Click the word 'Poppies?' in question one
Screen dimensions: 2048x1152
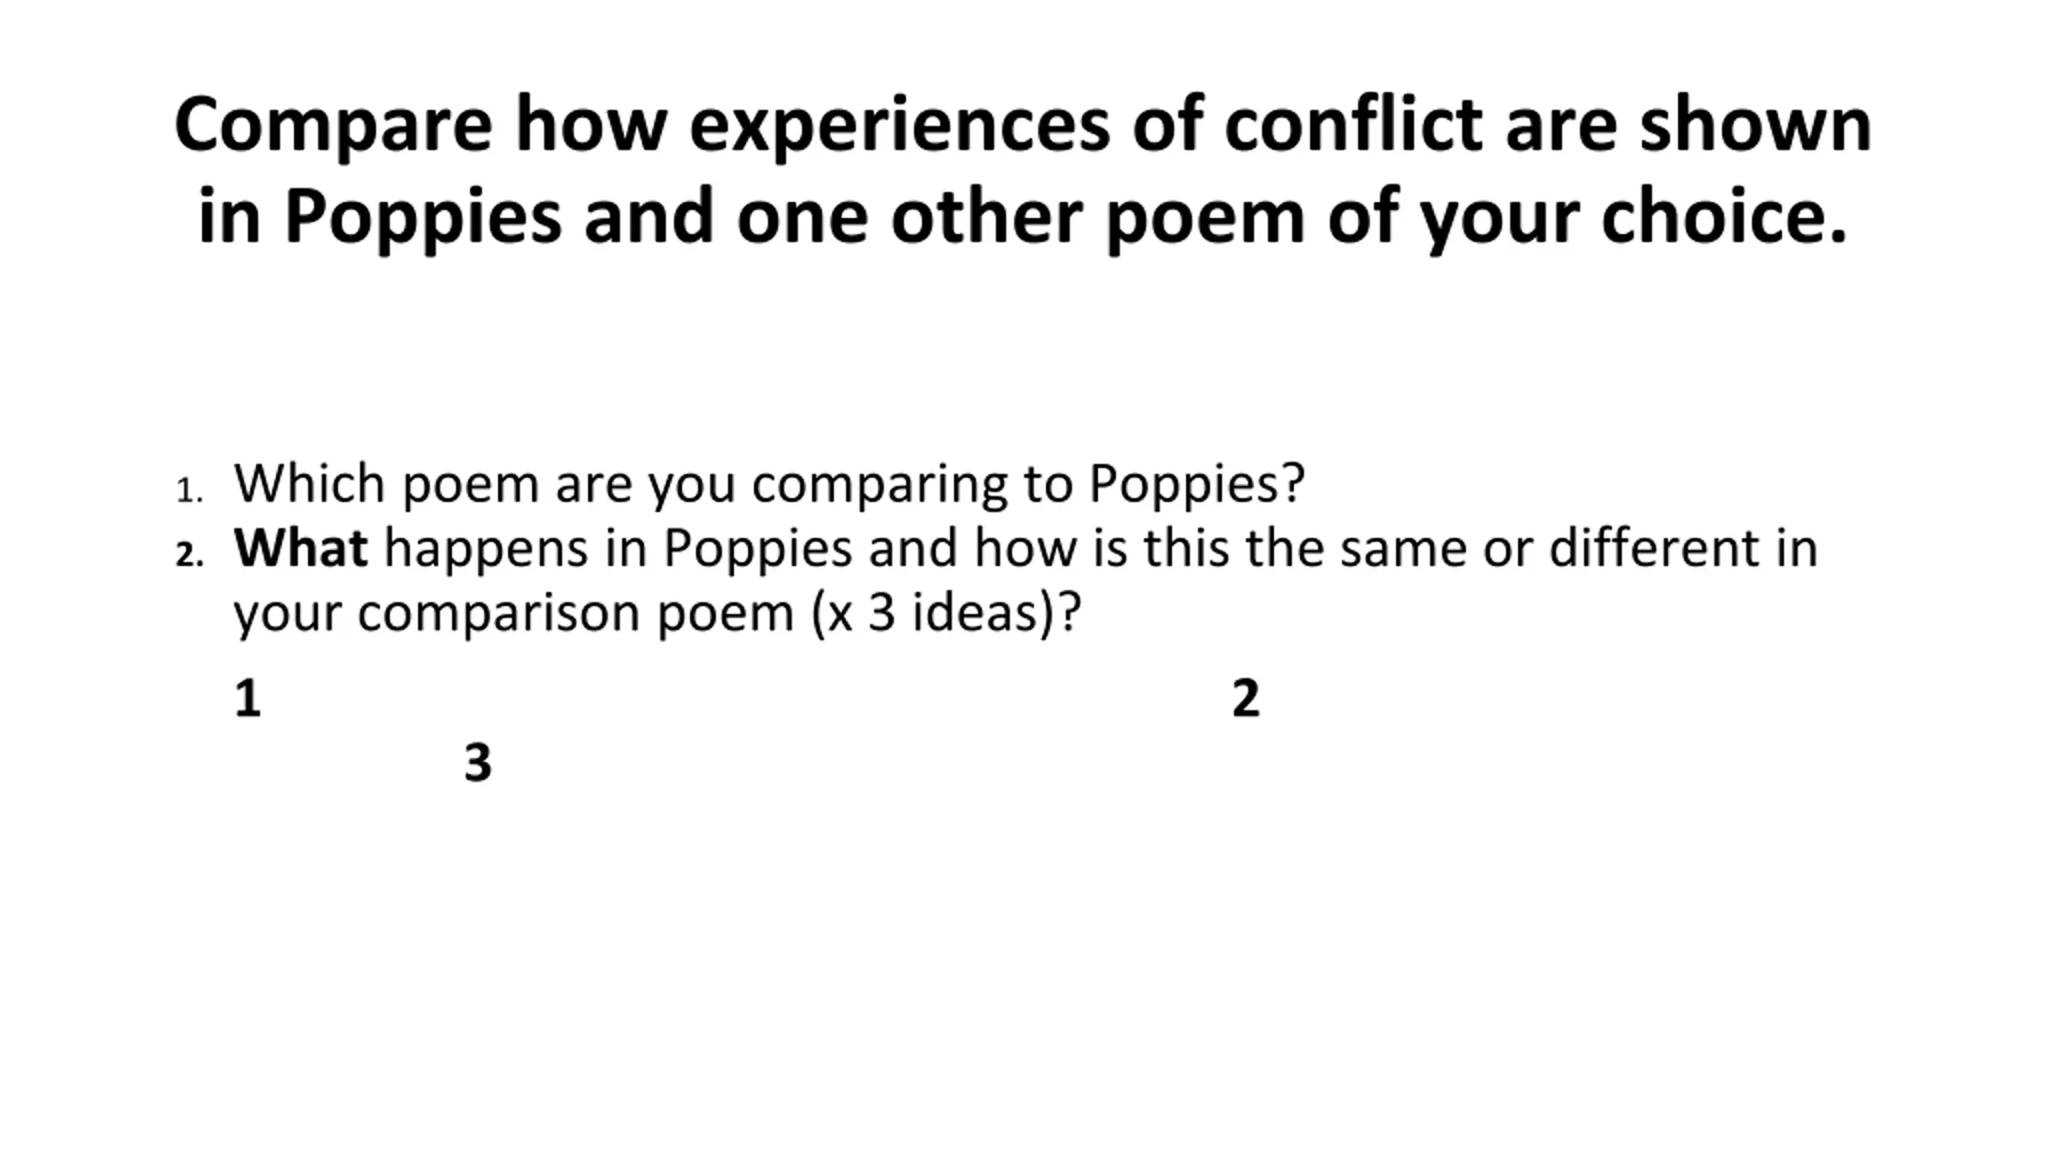click(1197, 485)
